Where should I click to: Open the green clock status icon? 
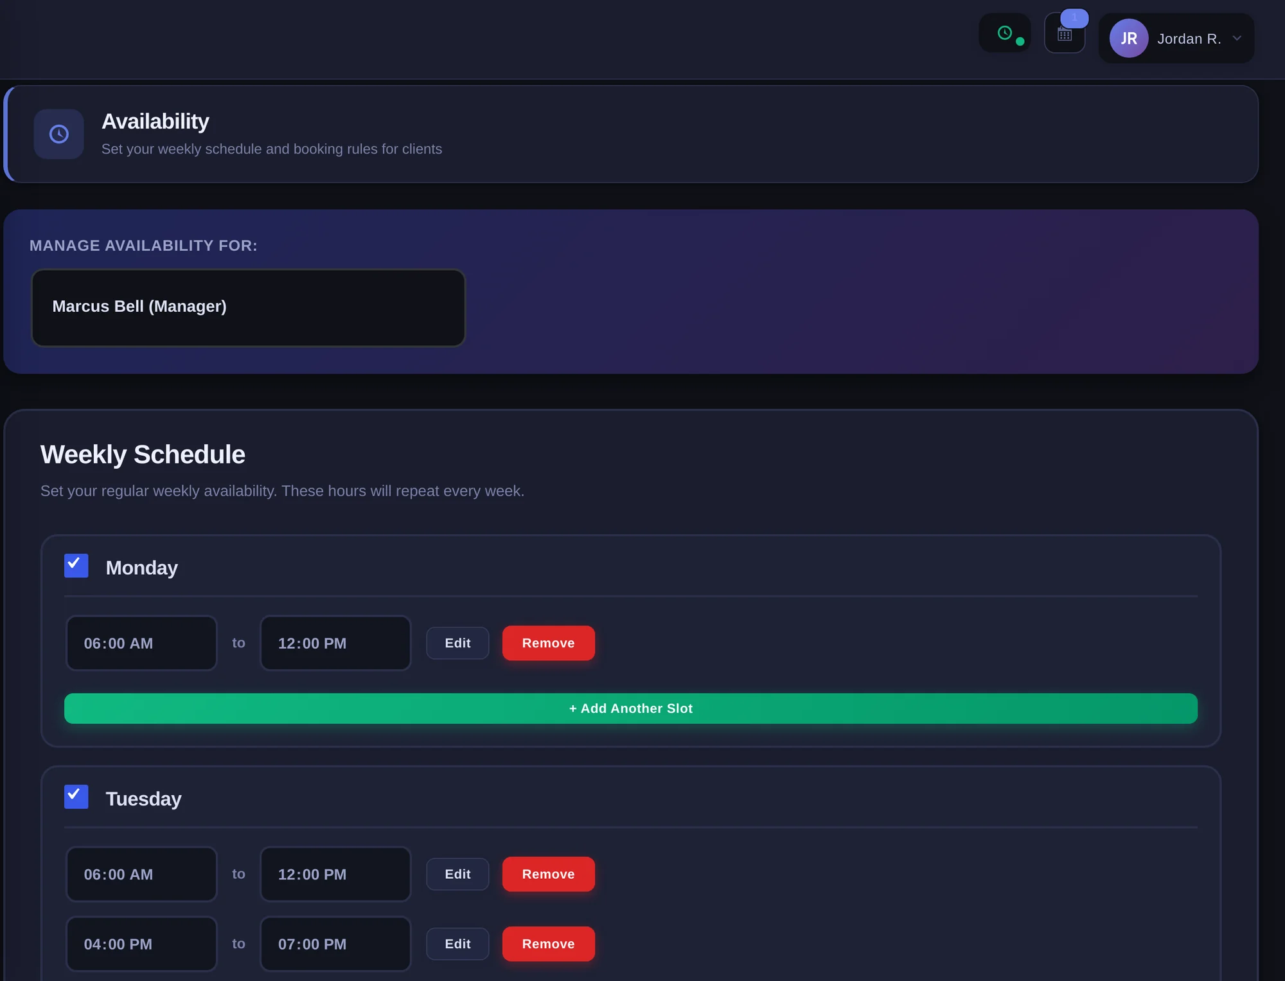[x=1005, y=33]
